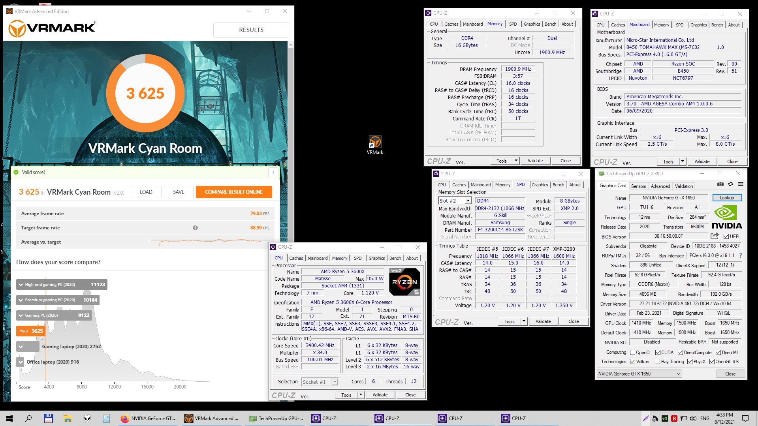Click the volume speaker icon in system tray
Image resolution: width=758 pixels, height=426 pixels.
point(694,418)
